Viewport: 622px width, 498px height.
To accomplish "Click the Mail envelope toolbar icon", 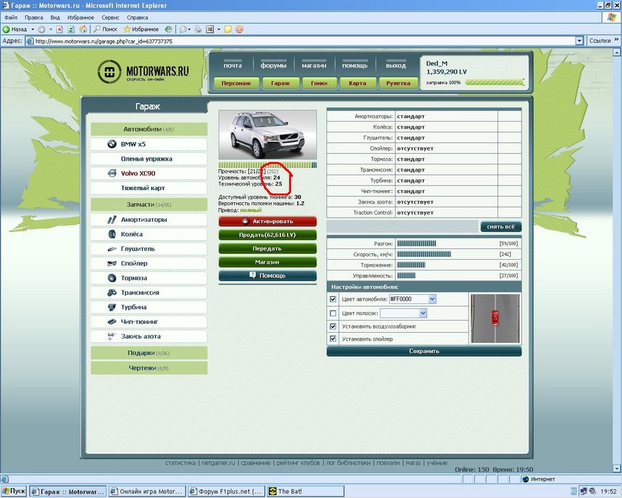I will coord(183,29).
